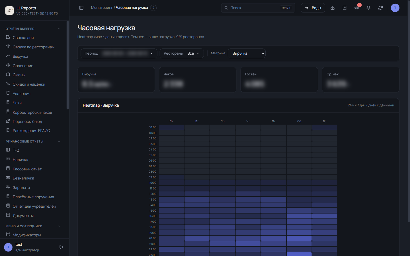The width and height of the screenshot is (410, 256).
Task: Click the Мониторинг breadcrumb link
Action: click(102, 8)
